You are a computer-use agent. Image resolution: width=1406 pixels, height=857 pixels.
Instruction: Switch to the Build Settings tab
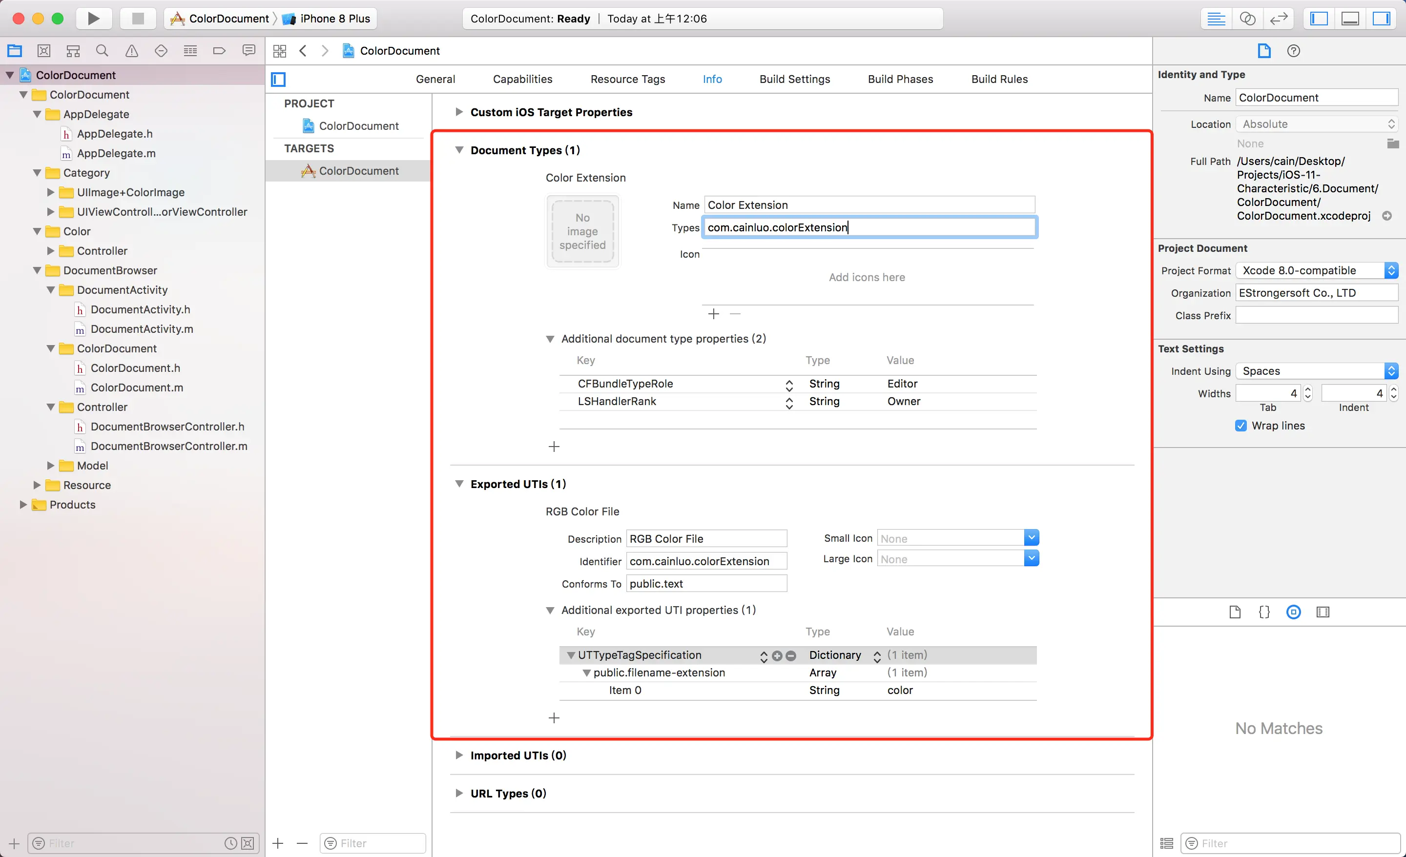pos(794,80)
